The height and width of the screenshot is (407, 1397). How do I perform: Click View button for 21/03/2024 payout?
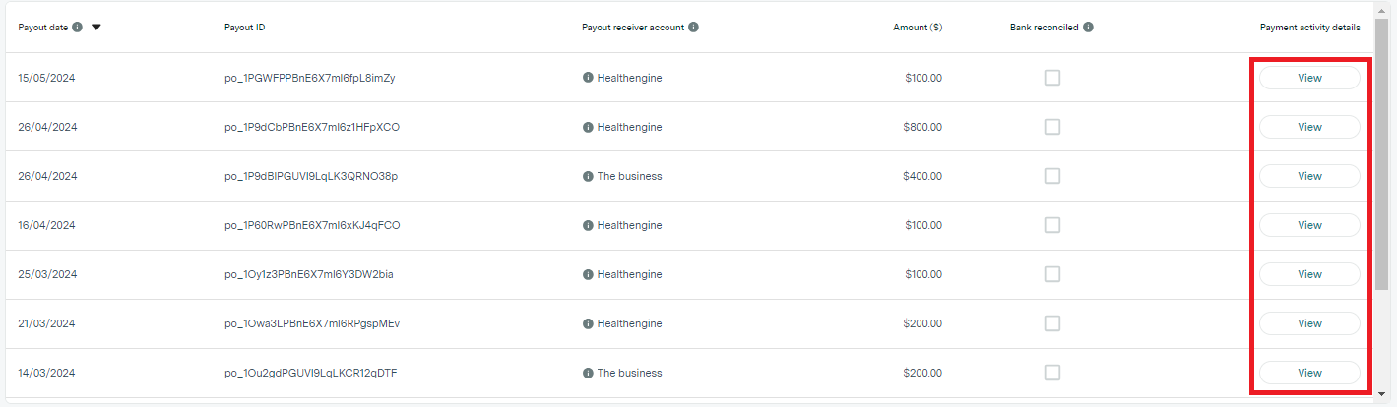pos(1309,323)
